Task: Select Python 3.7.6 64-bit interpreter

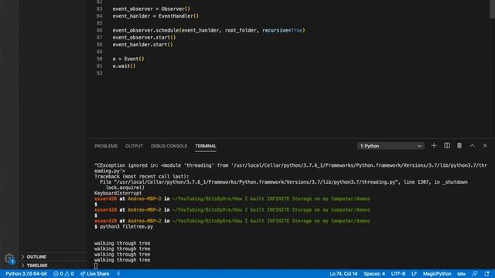Action: 26,273
